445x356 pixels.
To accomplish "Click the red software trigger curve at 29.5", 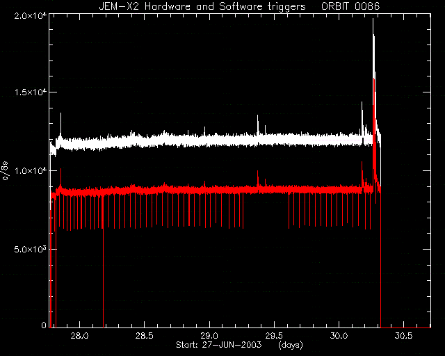I will (274, 189).
